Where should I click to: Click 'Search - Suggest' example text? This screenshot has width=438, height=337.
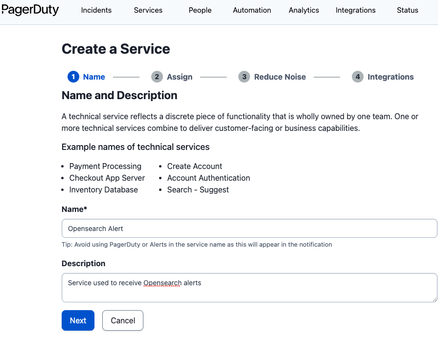[198, 190]
